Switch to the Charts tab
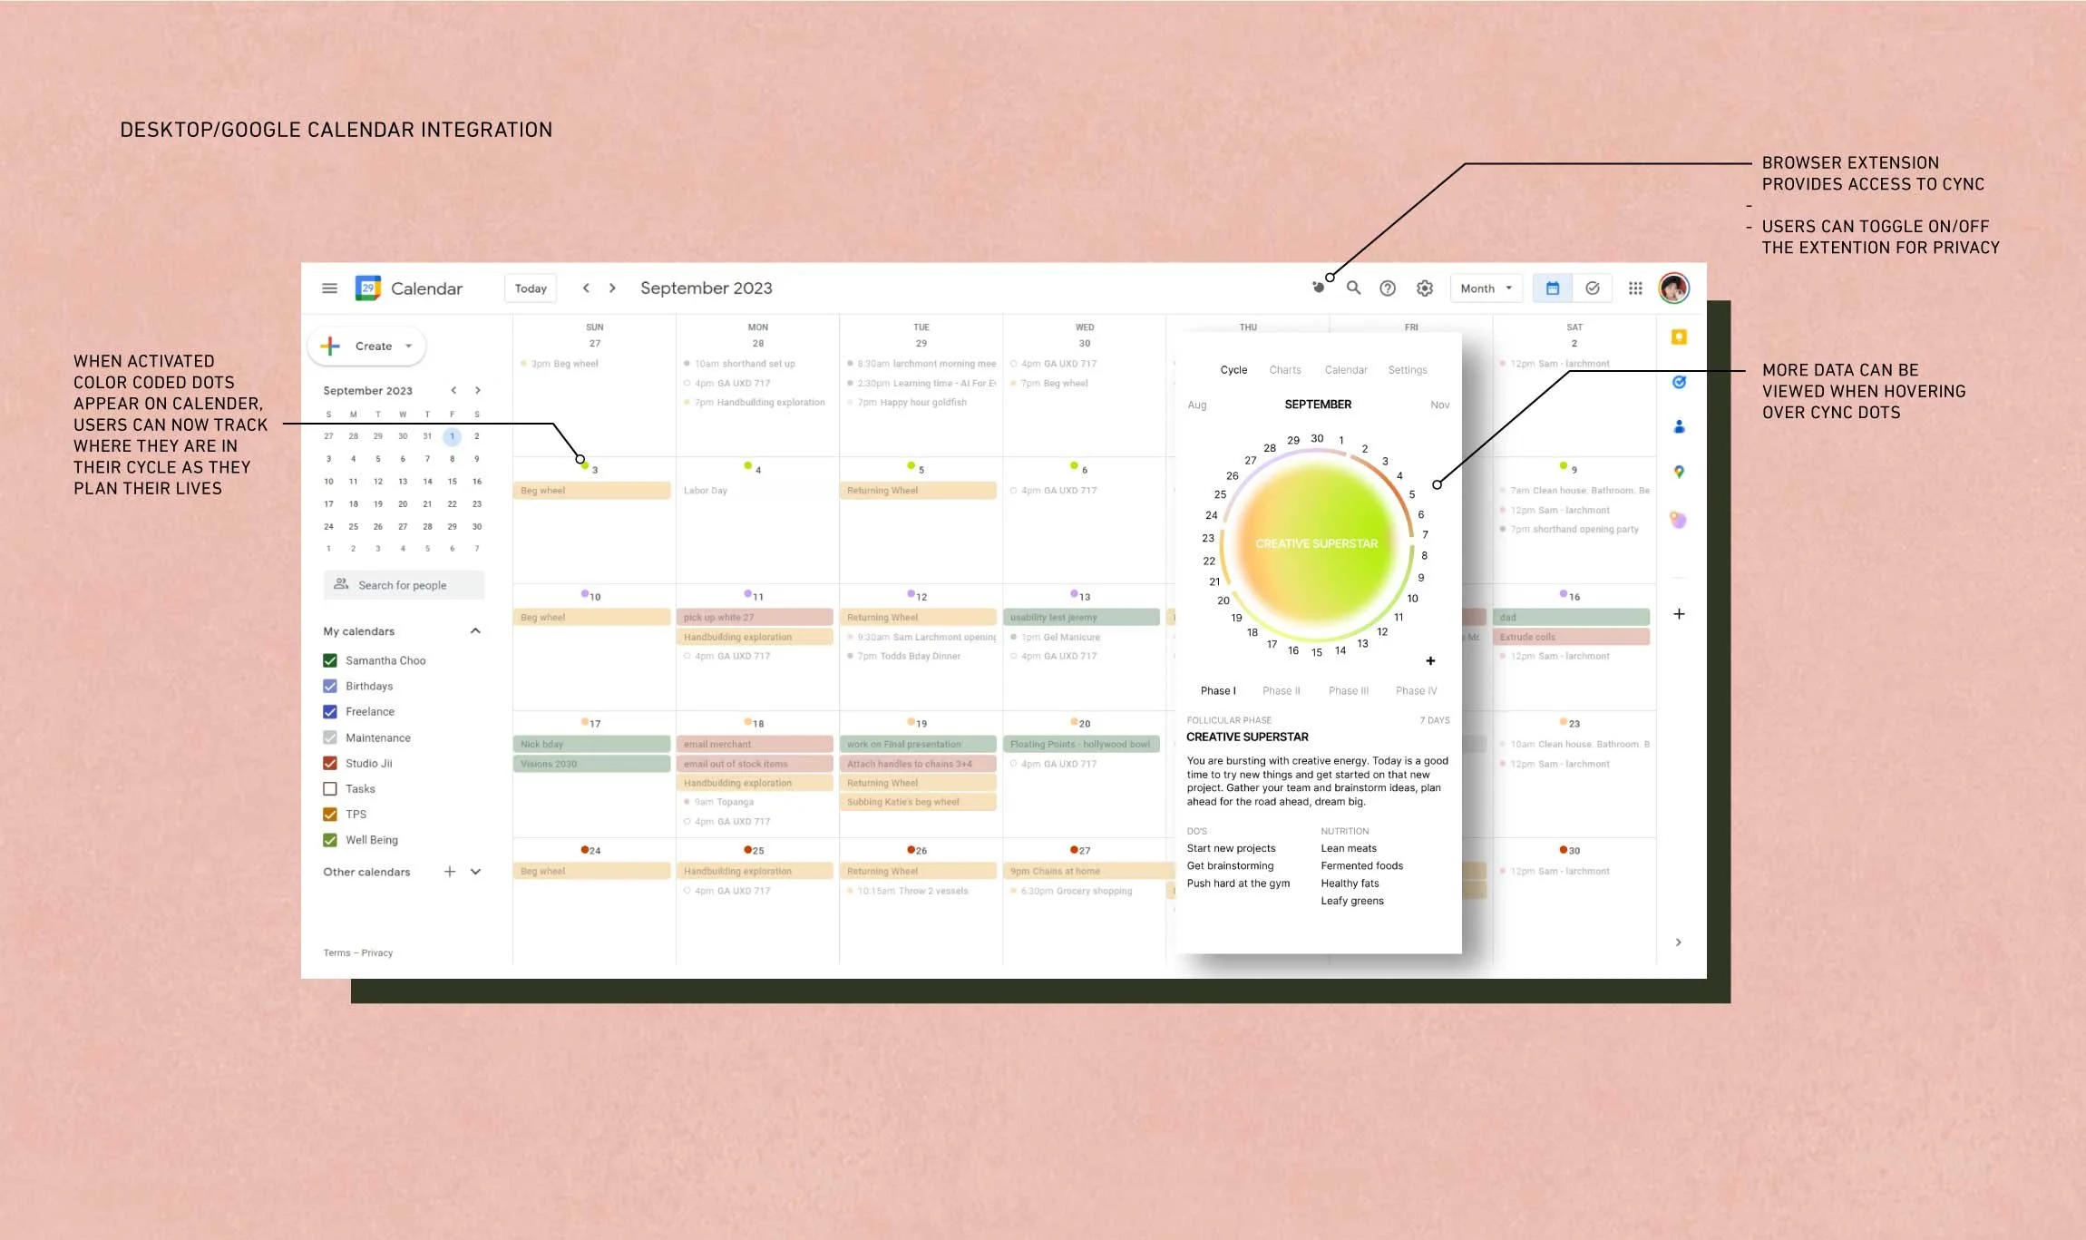The width and height of the screenshot is (2086, 1240). (x=1284, y=370)
